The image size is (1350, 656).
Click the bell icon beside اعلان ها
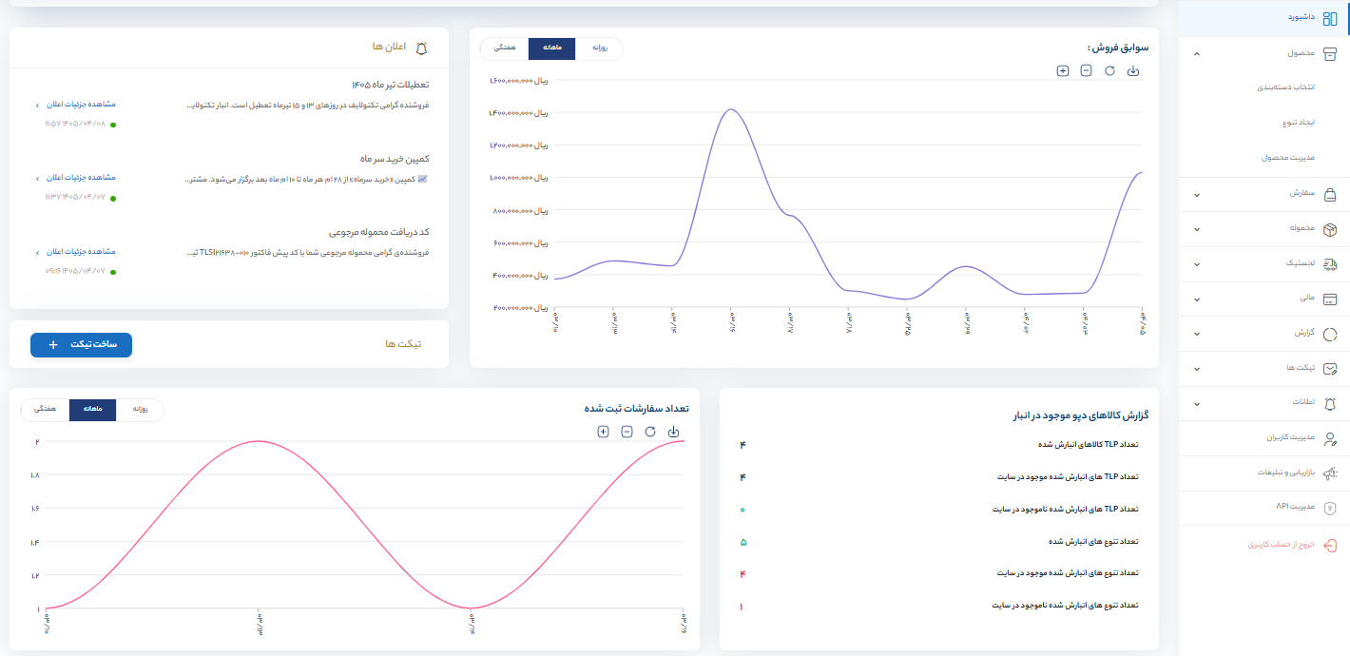(x=422, y=47)
